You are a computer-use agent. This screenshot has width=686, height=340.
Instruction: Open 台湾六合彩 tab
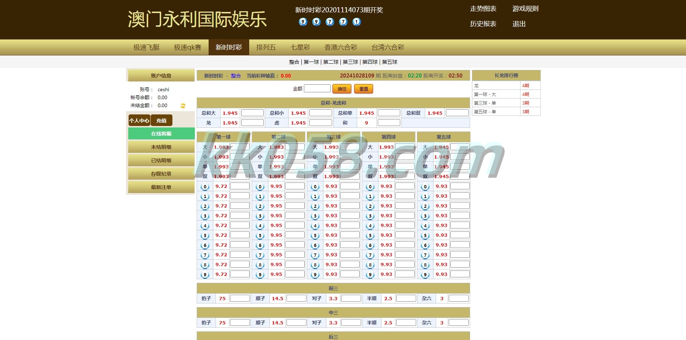coord(388,47)
